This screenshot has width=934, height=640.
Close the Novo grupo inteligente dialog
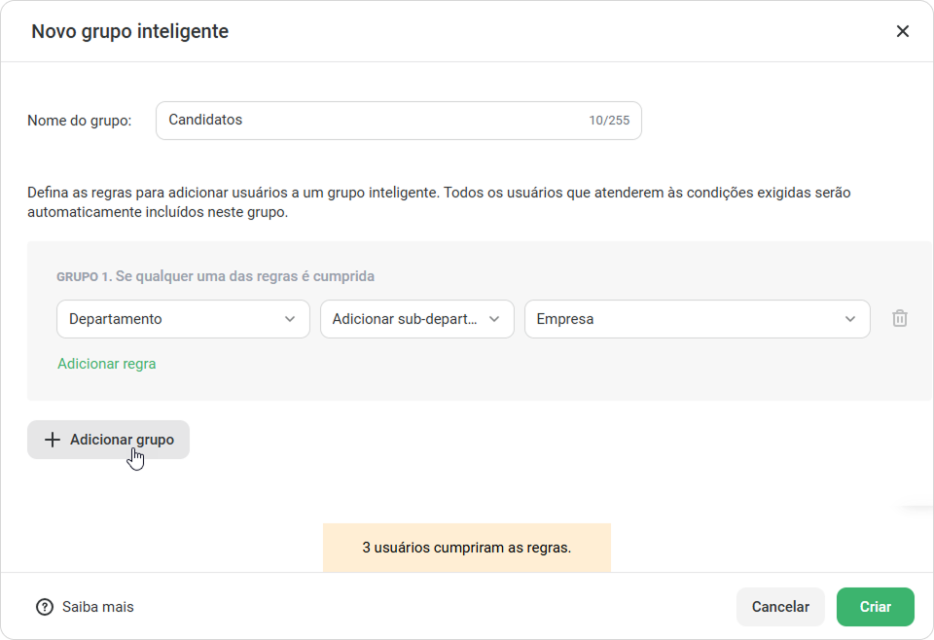click(x=903, y=31)
